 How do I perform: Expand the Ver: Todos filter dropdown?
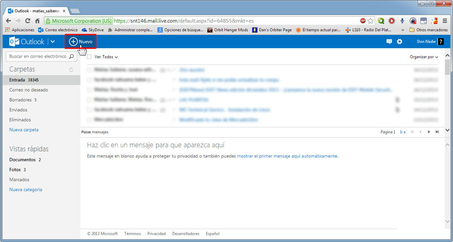[x=106, y=57]
